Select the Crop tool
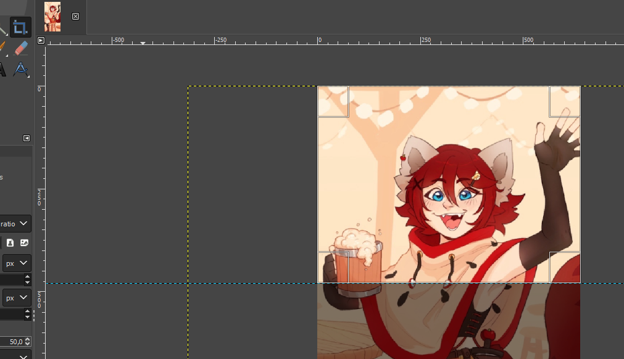624x359 pixels. [20, 27]
